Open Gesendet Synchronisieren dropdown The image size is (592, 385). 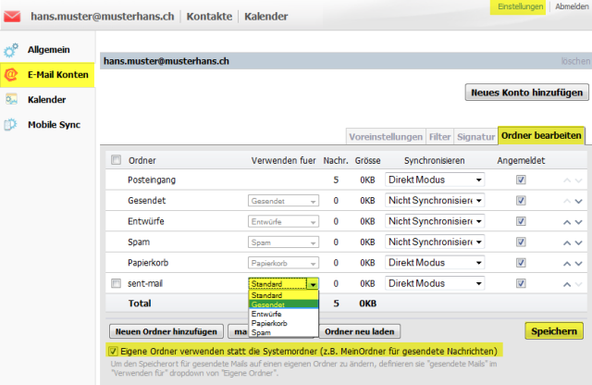pyautogui.click(x=435, y=200)
